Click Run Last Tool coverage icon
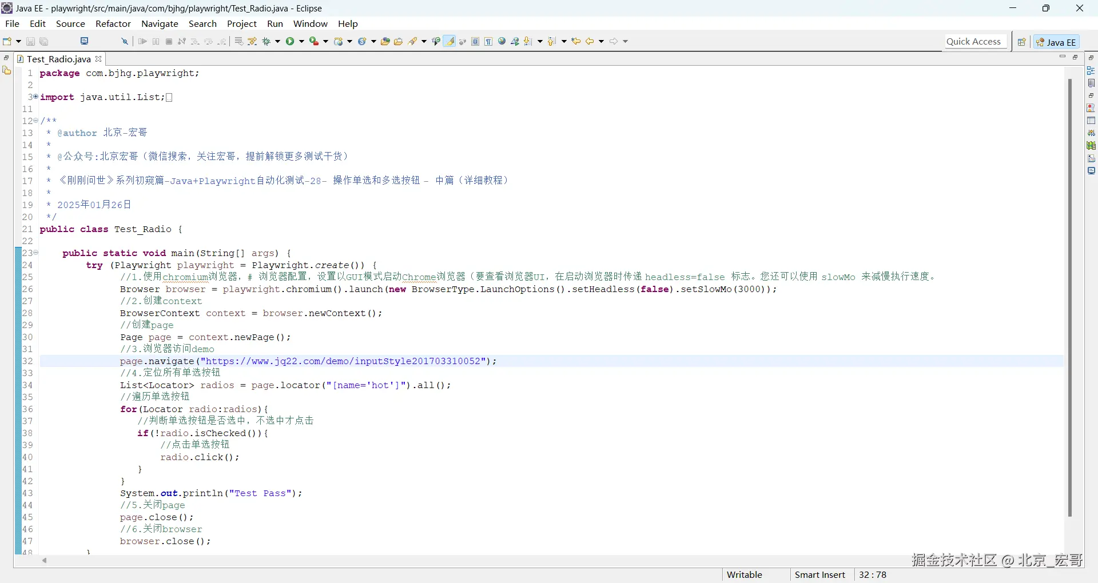 tap(313, 41)
